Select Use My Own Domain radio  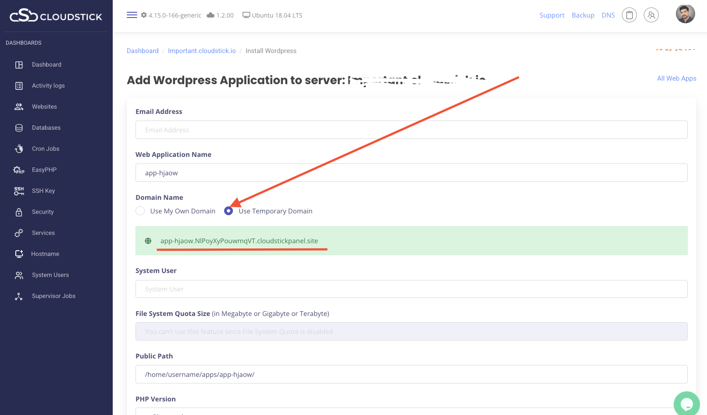(140, 211)
